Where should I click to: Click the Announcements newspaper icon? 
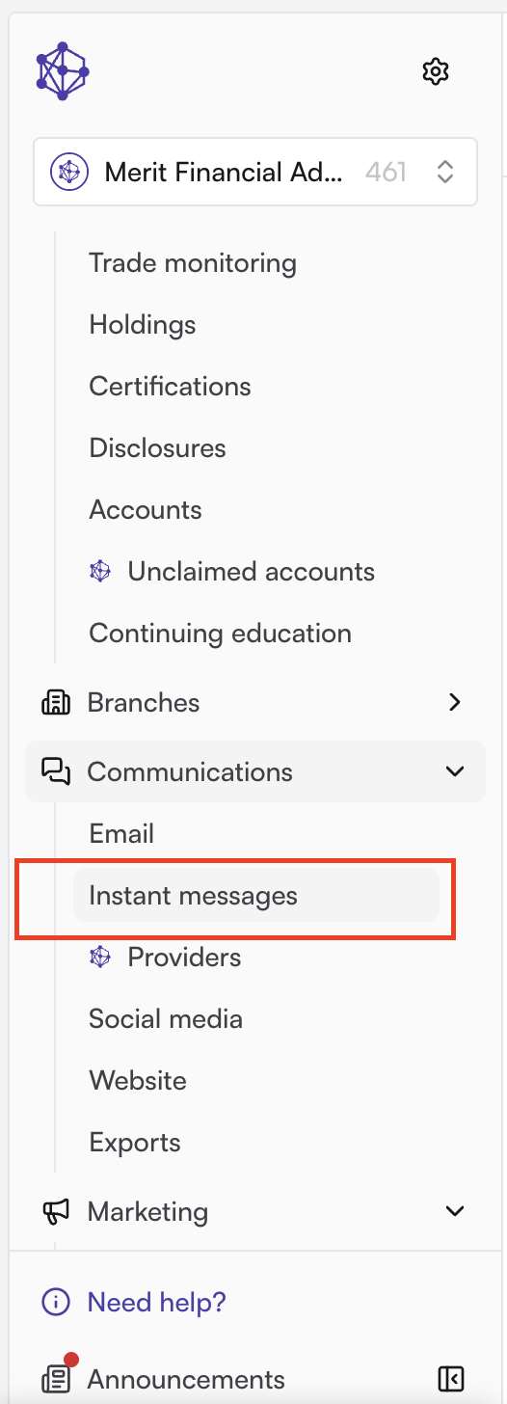tap(56, 1379)
